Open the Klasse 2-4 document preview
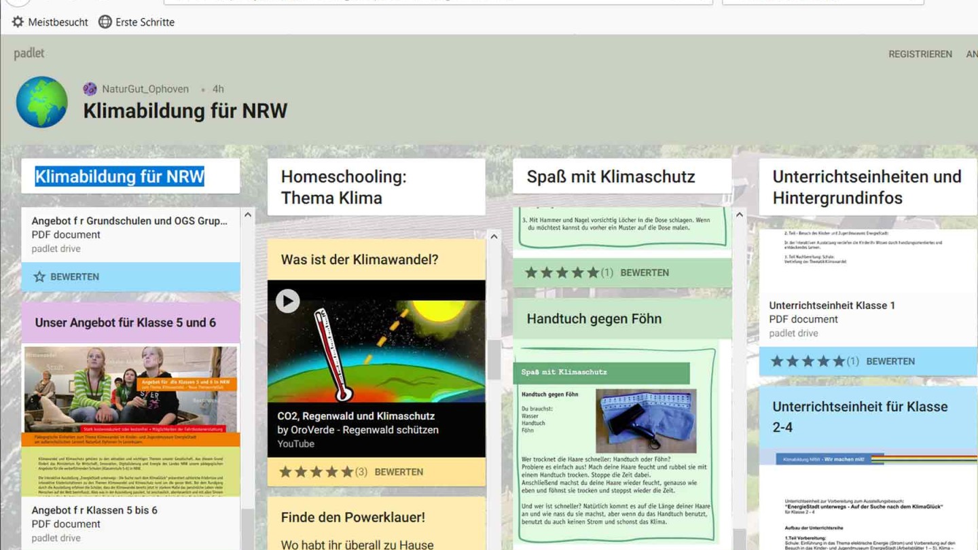This screenshot has height=550, width=978. (x=869, y=499)
